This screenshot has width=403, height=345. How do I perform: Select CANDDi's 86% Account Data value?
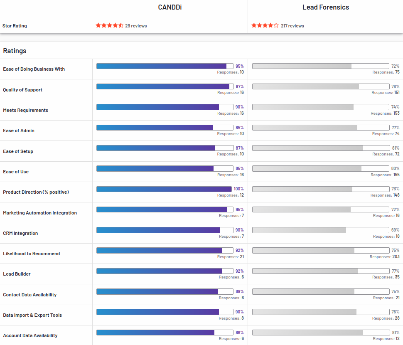pyautogui.click(x=240, y=333)
